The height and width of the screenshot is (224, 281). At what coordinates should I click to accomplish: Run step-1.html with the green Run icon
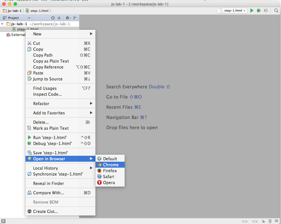click(252, 10)
